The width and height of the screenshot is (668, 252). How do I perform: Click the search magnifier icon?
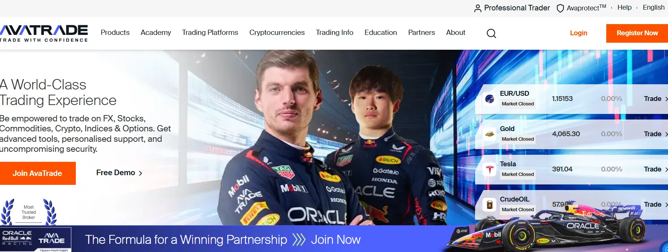pyautogui.click(x=491, y=33)
